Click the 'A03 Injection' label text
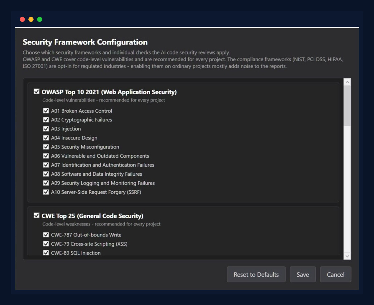The width and height of the screenshot is (374, 305). [x=66, y=129]
